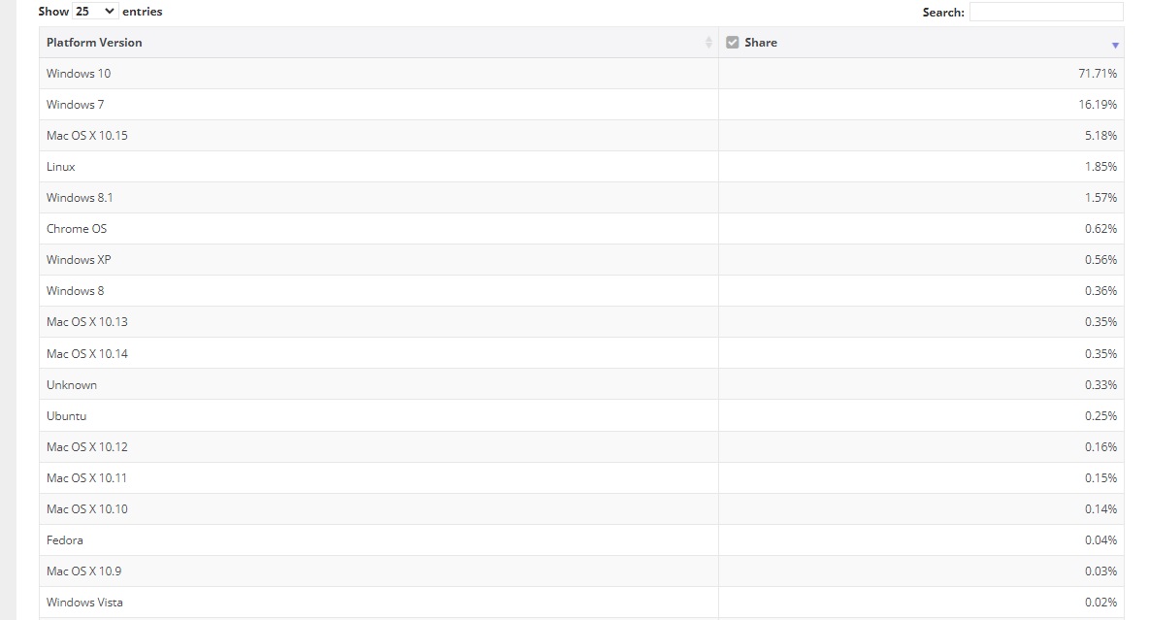Click the 0.02% share value

click(1101, 603)
